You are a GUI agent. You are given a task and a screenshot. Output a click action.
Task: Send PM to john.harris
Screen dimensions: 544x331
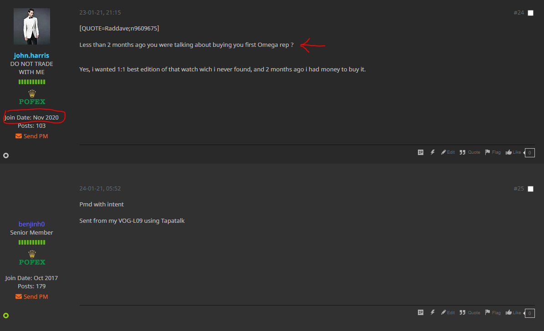31,136
